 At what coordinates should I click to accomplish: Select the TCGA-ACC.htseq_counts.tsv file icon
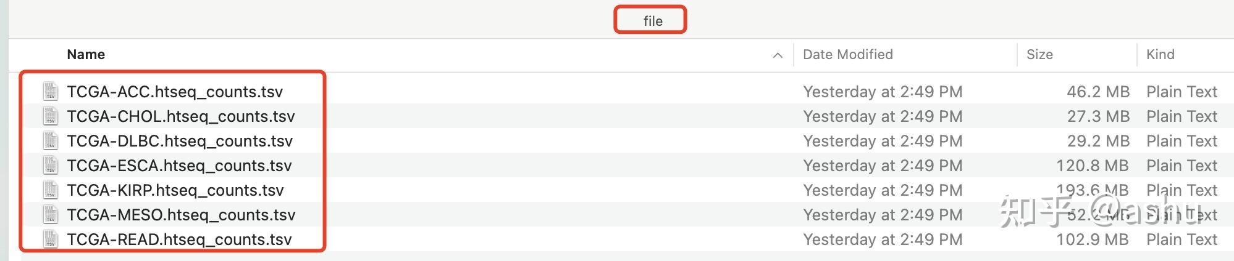[x=51, y=91]
